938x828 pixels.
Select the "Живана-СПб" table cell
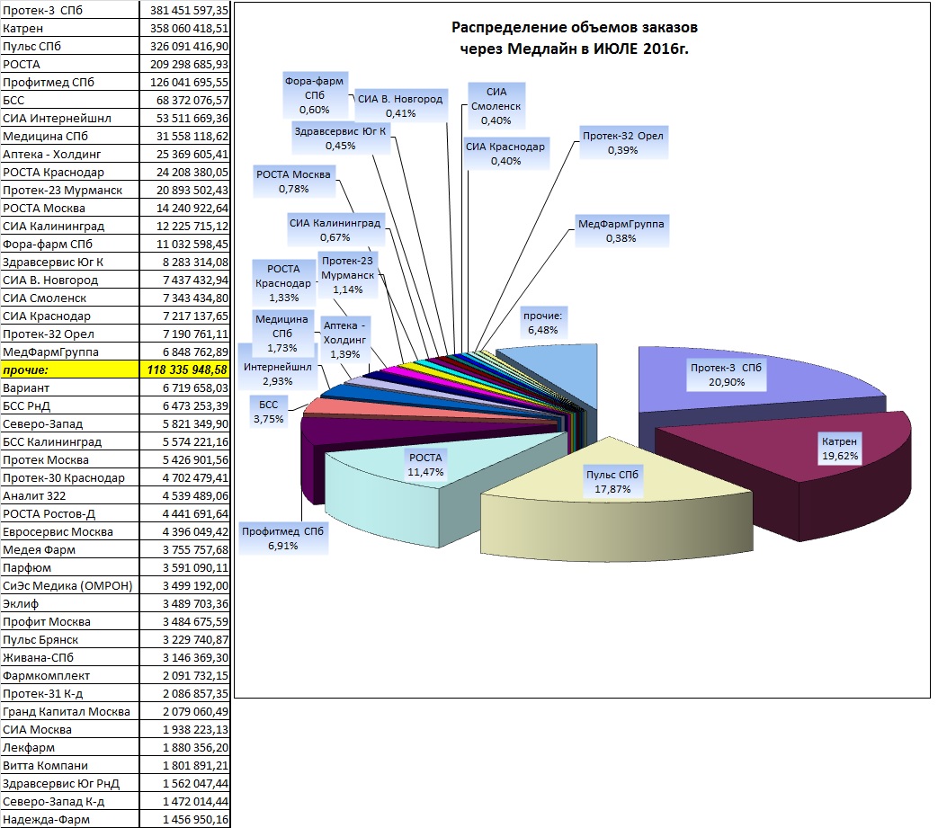(70, 657)
